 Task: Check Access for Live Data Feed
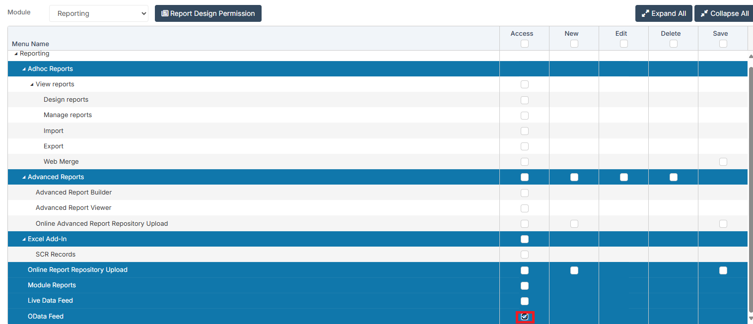click(x=525, y=301)
